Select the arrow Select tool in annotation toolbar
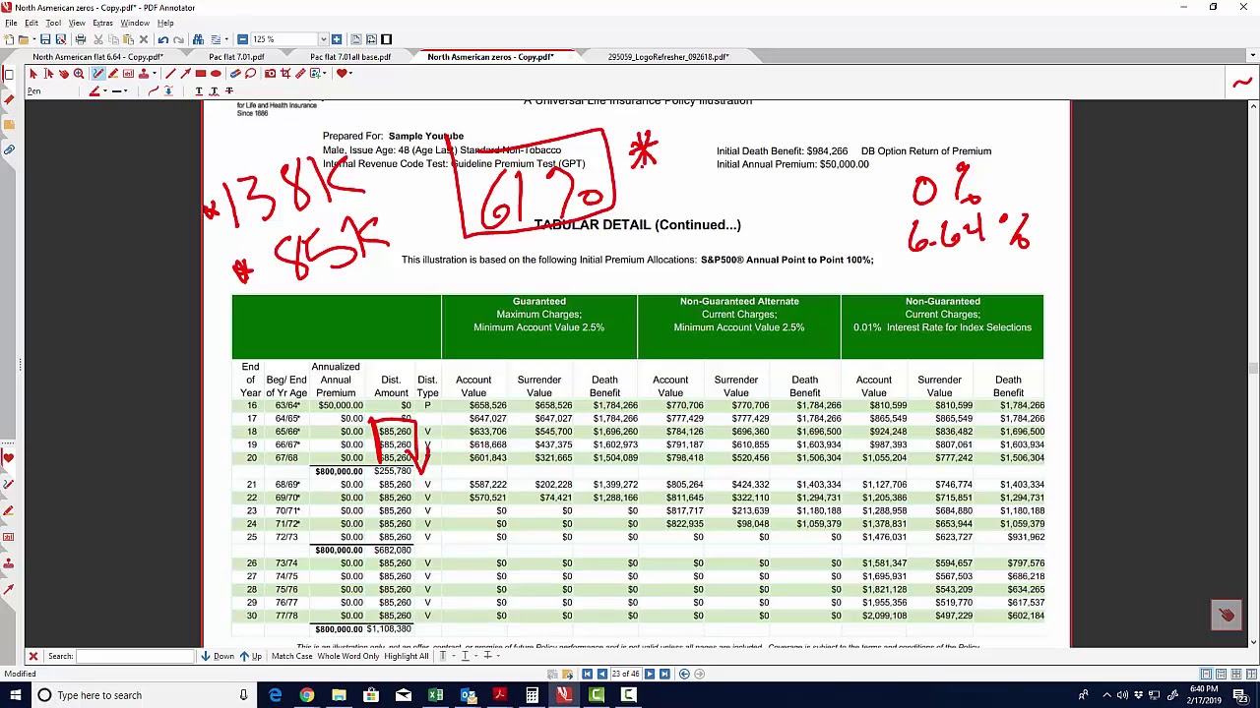 click(33, 74)
